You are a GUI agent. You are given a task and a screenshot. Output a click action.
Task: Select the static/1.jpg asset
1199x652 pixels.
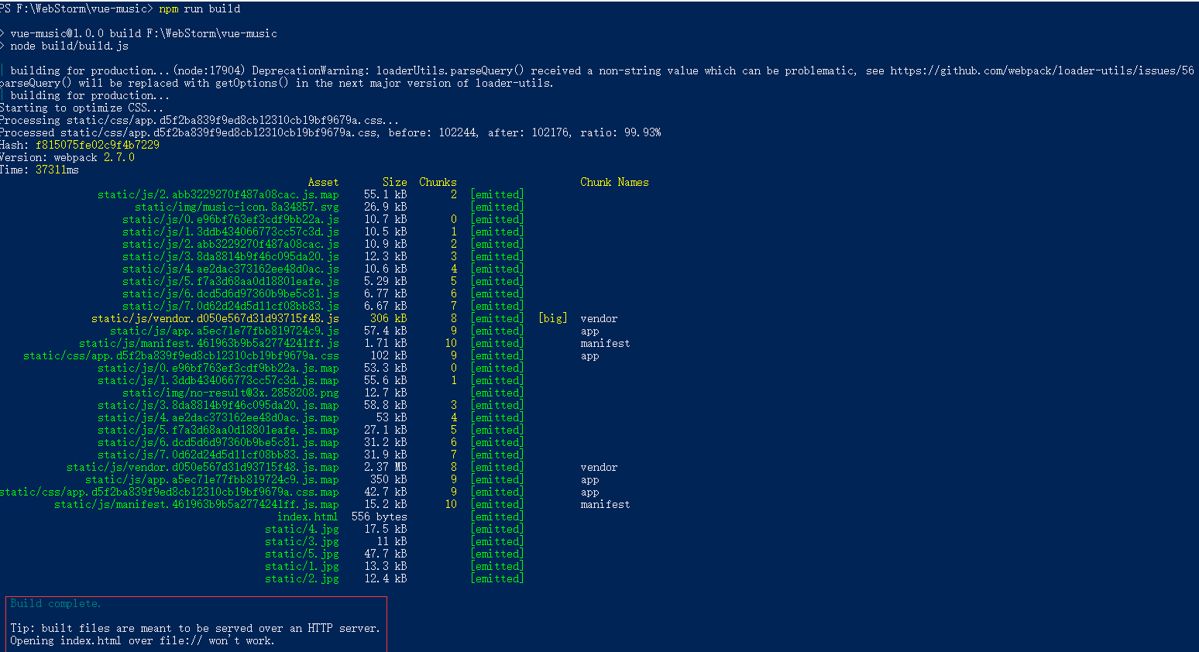coord(302,566)
